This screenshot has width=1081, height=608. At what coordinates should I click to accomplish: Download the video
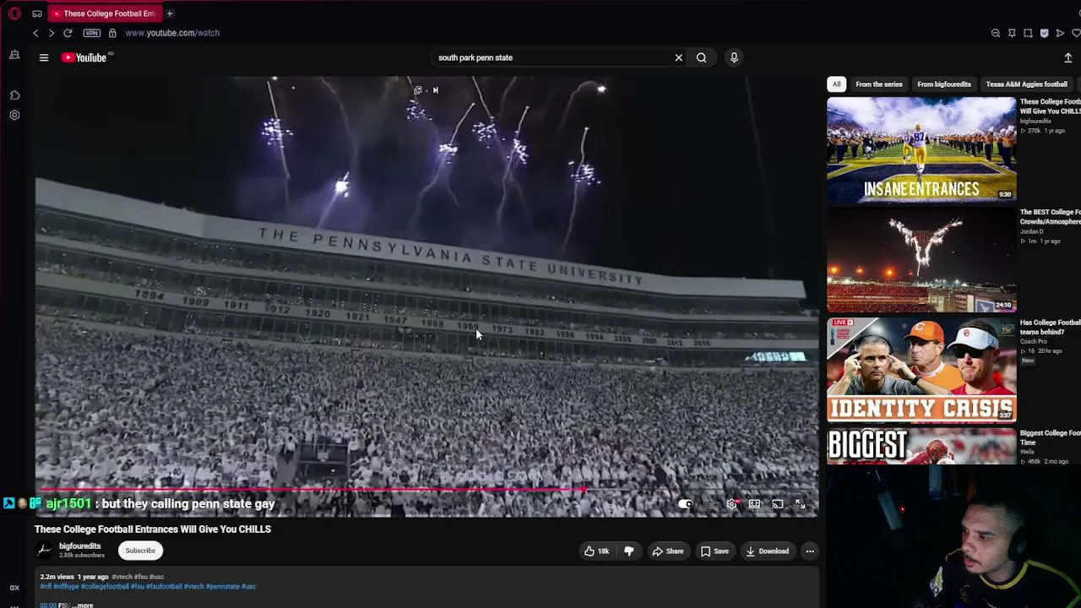click(x=767, y=551)
